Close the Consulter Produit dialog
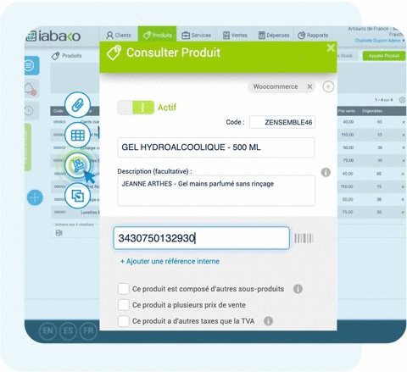This screenshot has height=372, width=407. pyautogui.click(x=331, y=47)
